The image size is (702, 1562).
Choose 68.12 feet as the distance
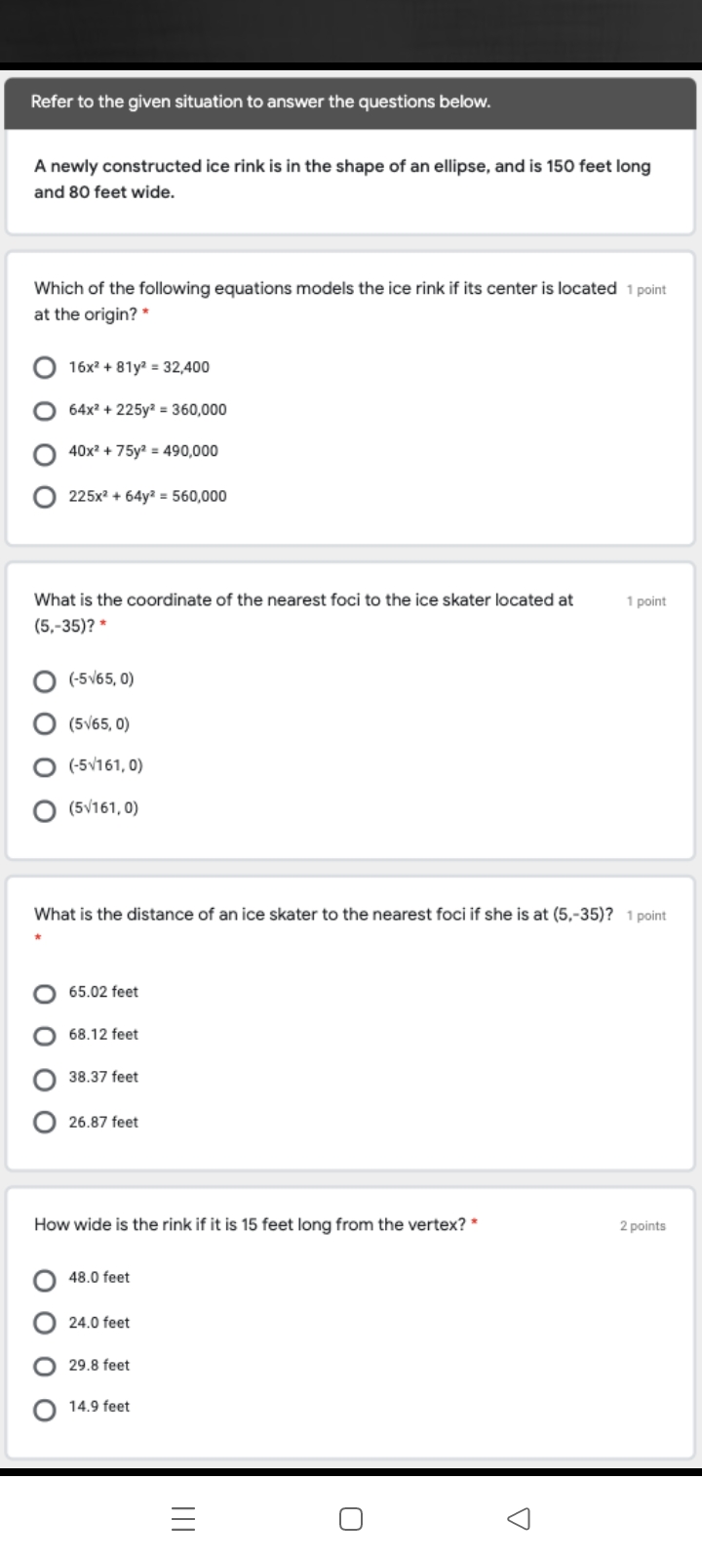[x=45, y=1036]
